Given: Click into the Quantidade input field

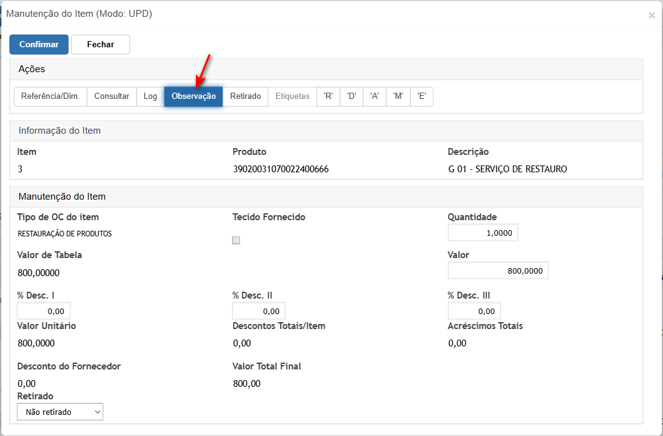Looking at the screenshot, I should click(x=483, y=233).
